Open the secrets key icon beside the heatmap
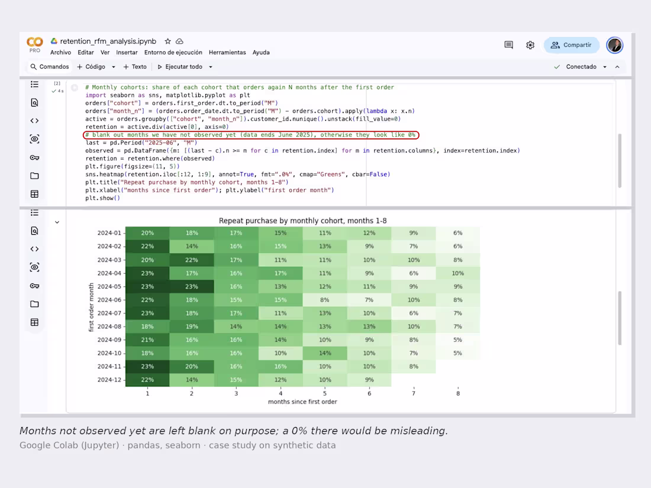This screenshot has width=651, height=488. click(34, 286)
